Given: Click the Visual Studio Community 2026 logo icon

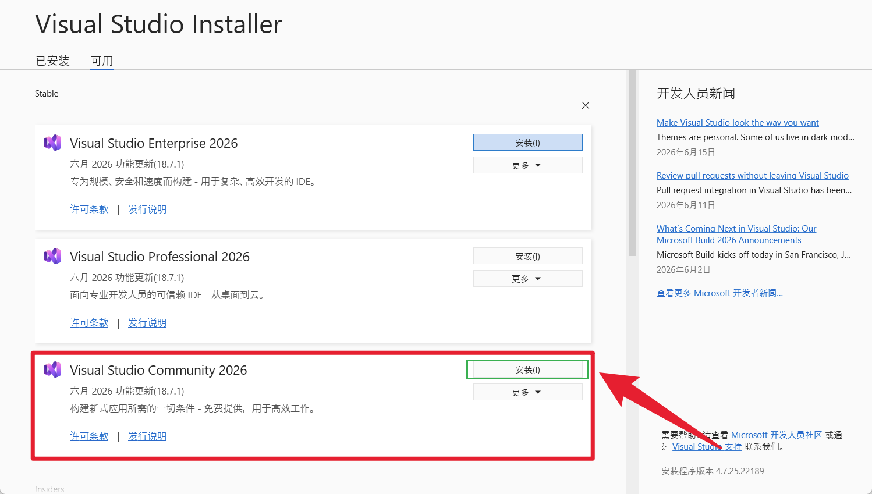Looking at the screenshot, I should (52, 369).
